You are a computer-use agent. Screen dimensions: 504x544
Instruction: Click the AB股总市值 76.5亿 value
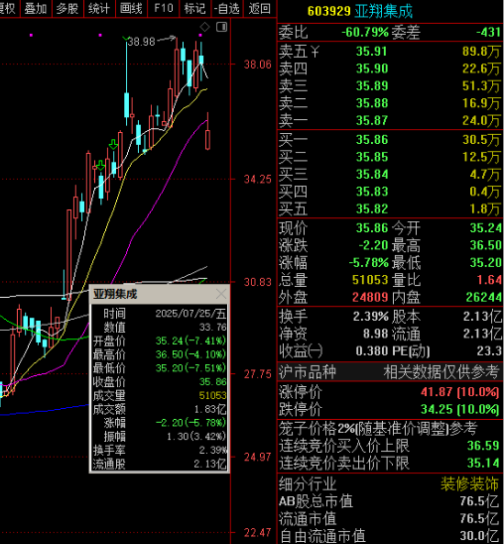(479, 501)
